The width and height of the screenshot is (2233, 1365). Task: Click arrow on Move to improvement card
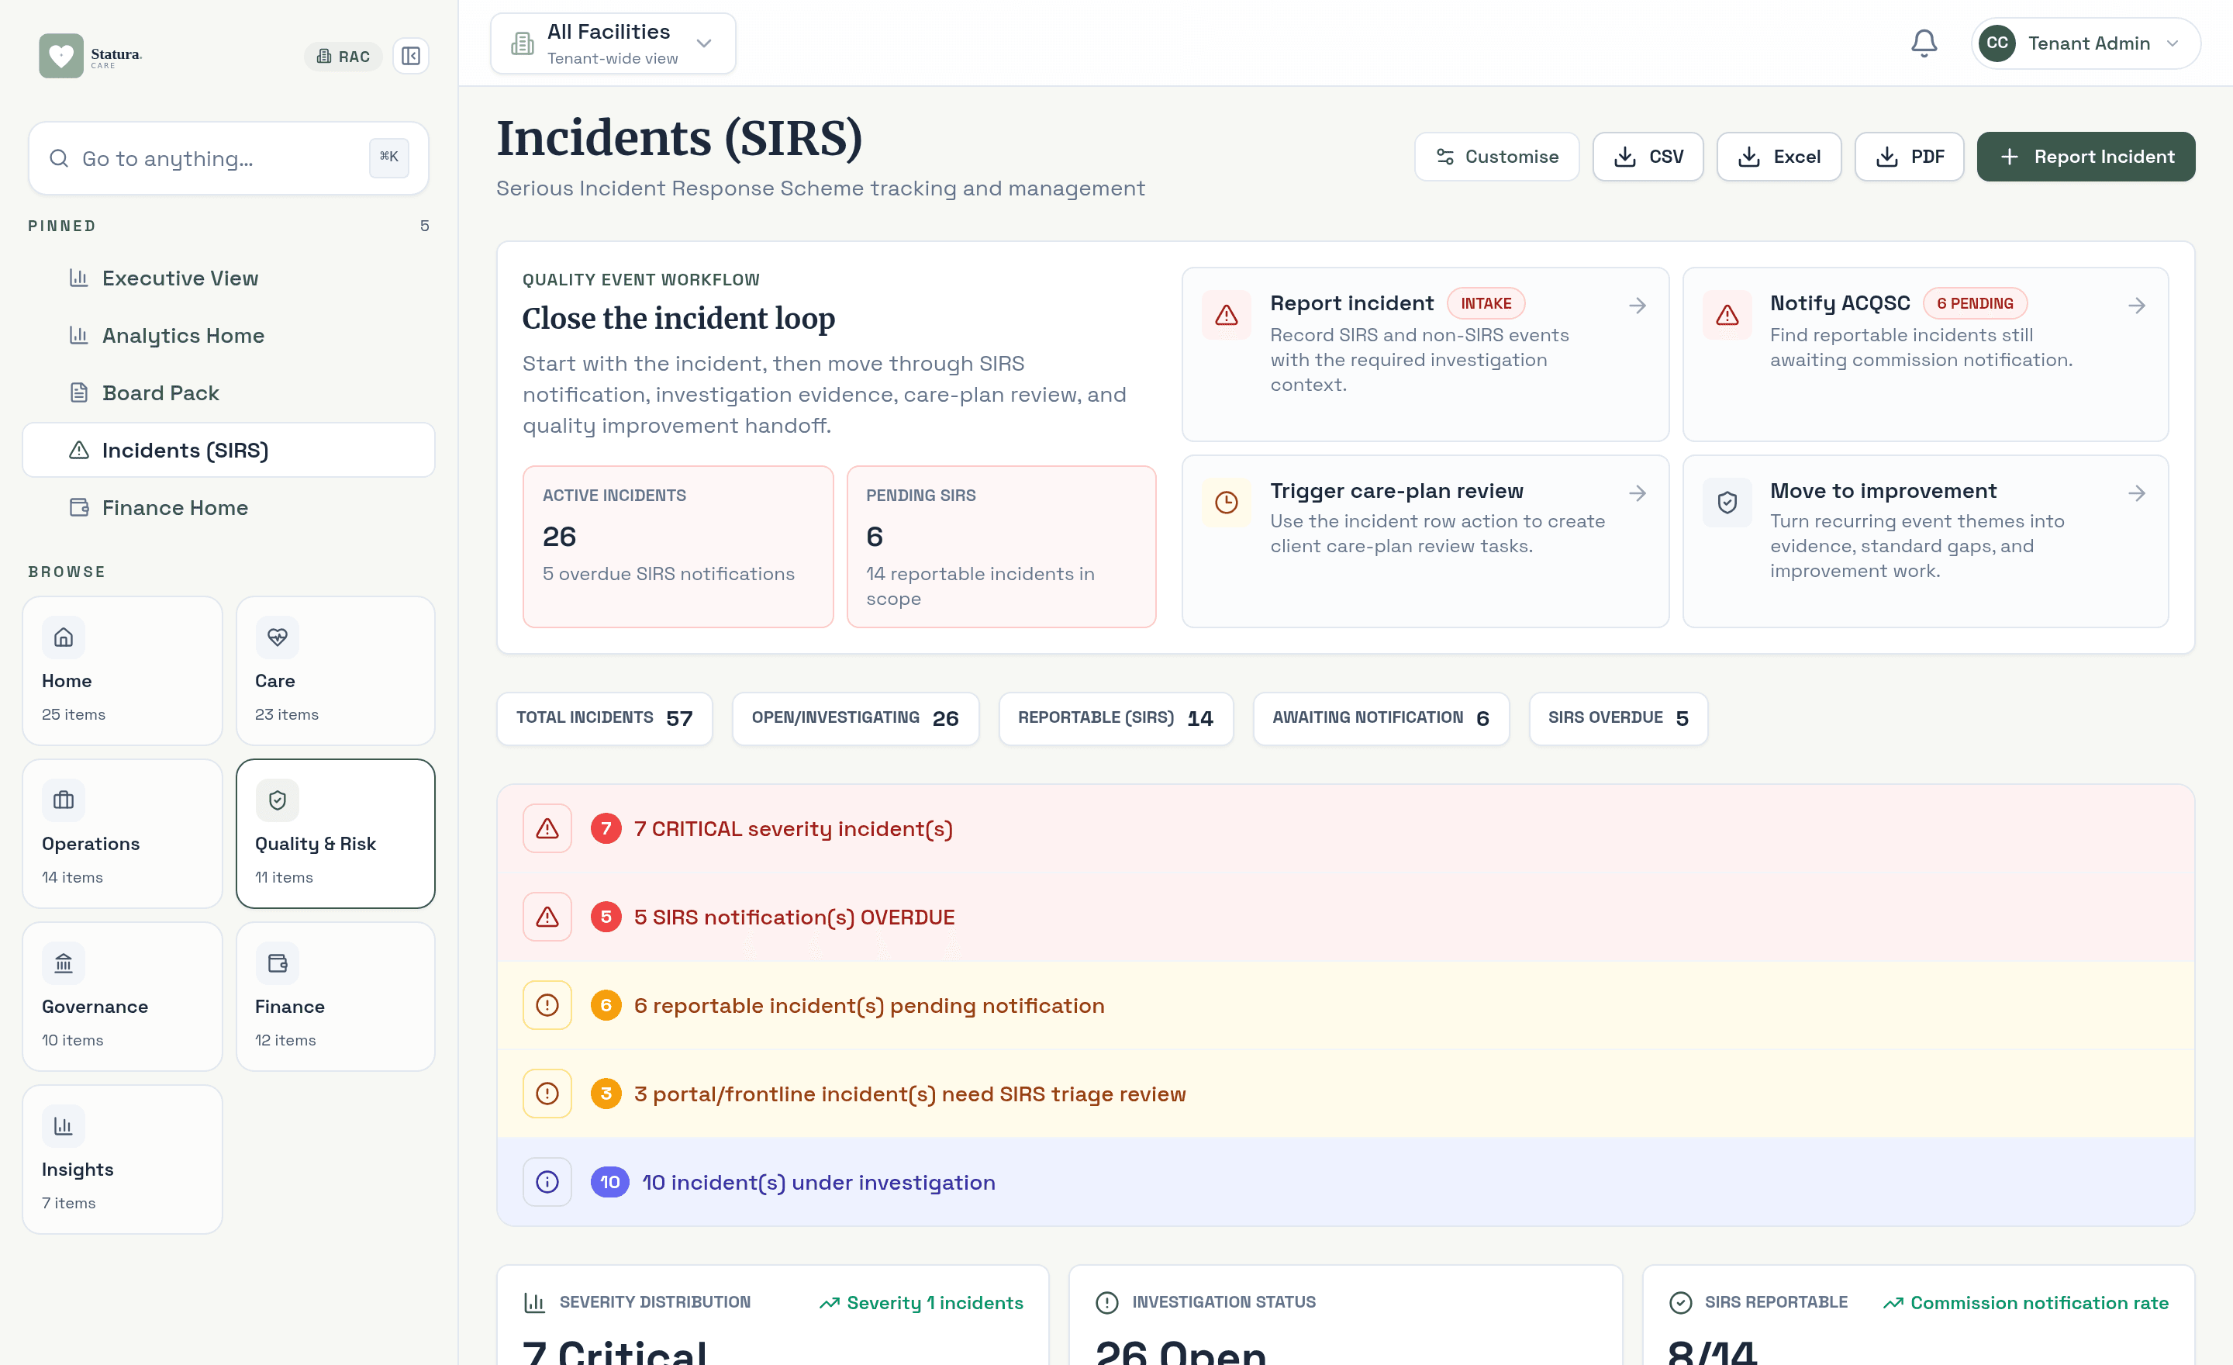(x=2136, y=493)
